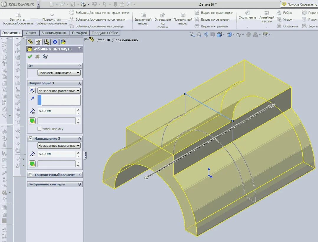Viewport: 318px width, 242px height.
Task: Click the D2 depth field 50.00мм
Action: (56, 154)
